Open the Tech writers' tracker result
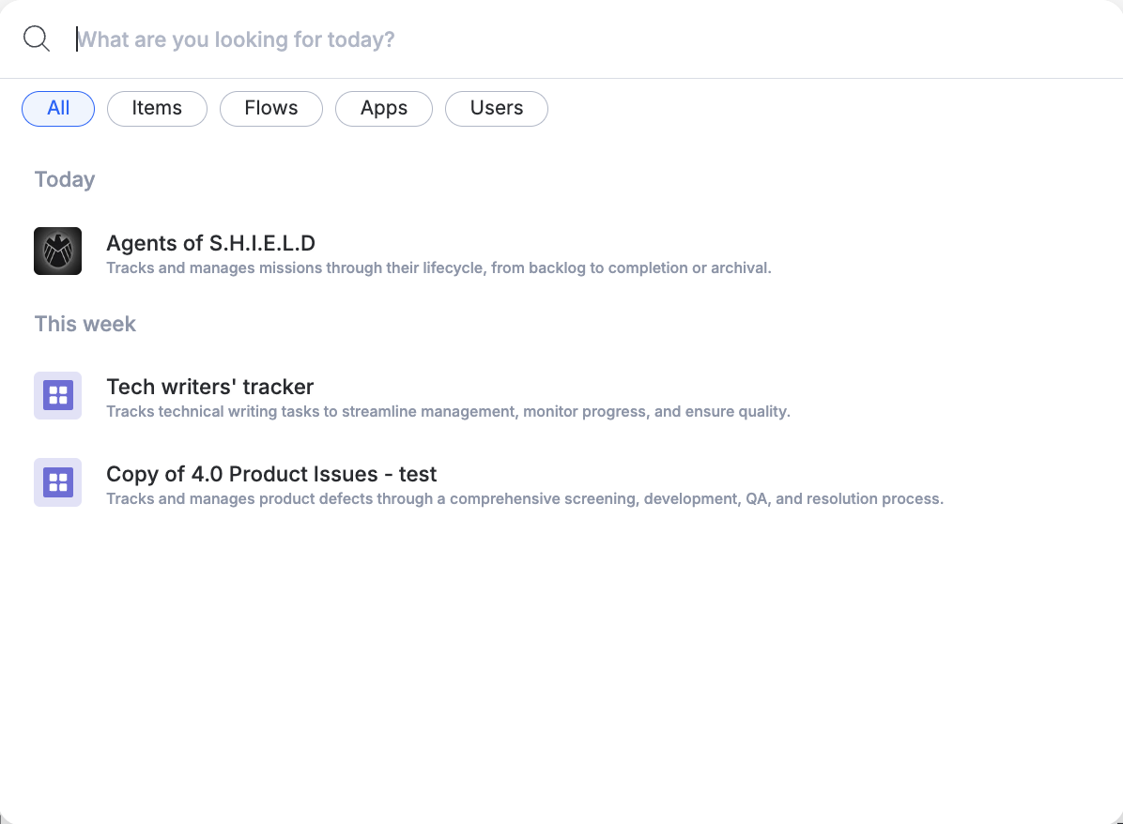The width and height of the screenshot is (1123, 824). (209, 386)
